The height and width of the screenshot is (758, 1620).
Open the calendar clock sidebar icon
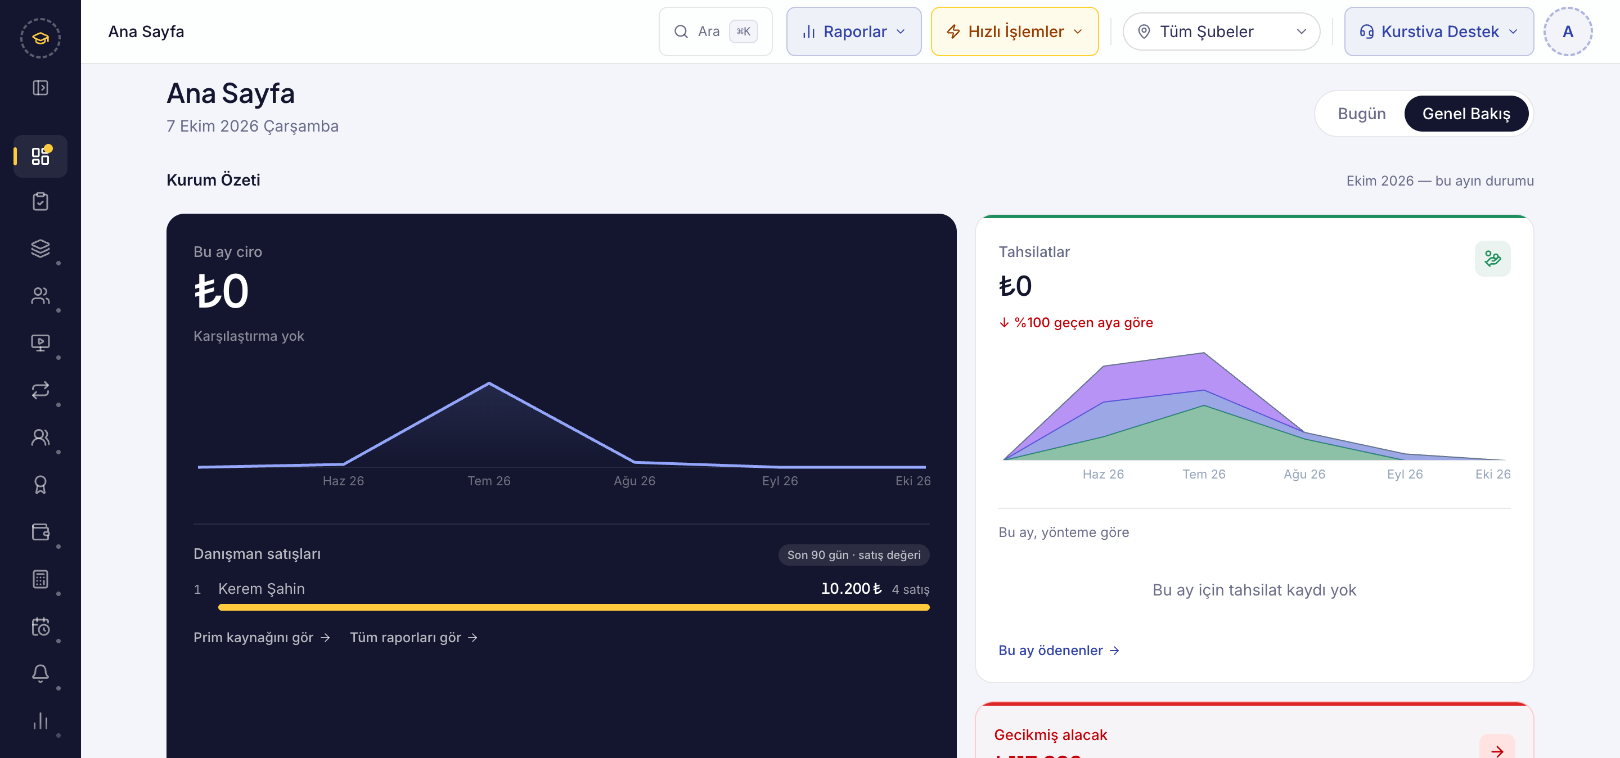coord(40,626)
